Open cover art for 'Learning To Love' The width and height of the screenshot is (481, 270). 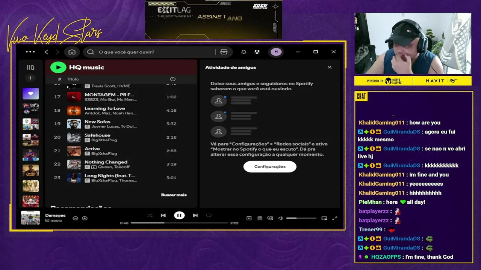[x=74, y=110]
